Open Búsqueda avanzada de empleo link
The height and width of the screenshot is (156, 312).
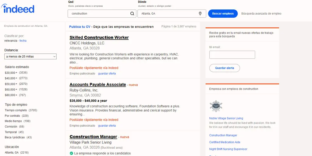(x=261, y=14)
